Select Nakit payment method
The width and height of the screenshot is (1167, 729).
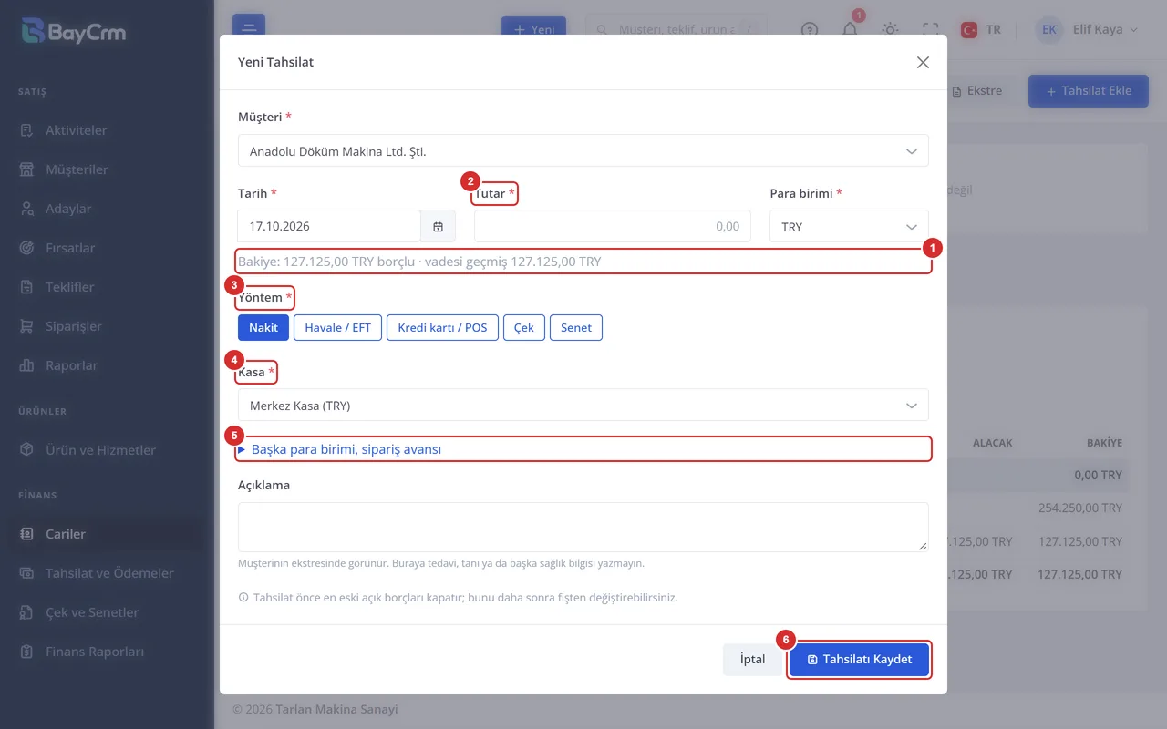click(263, 327)
